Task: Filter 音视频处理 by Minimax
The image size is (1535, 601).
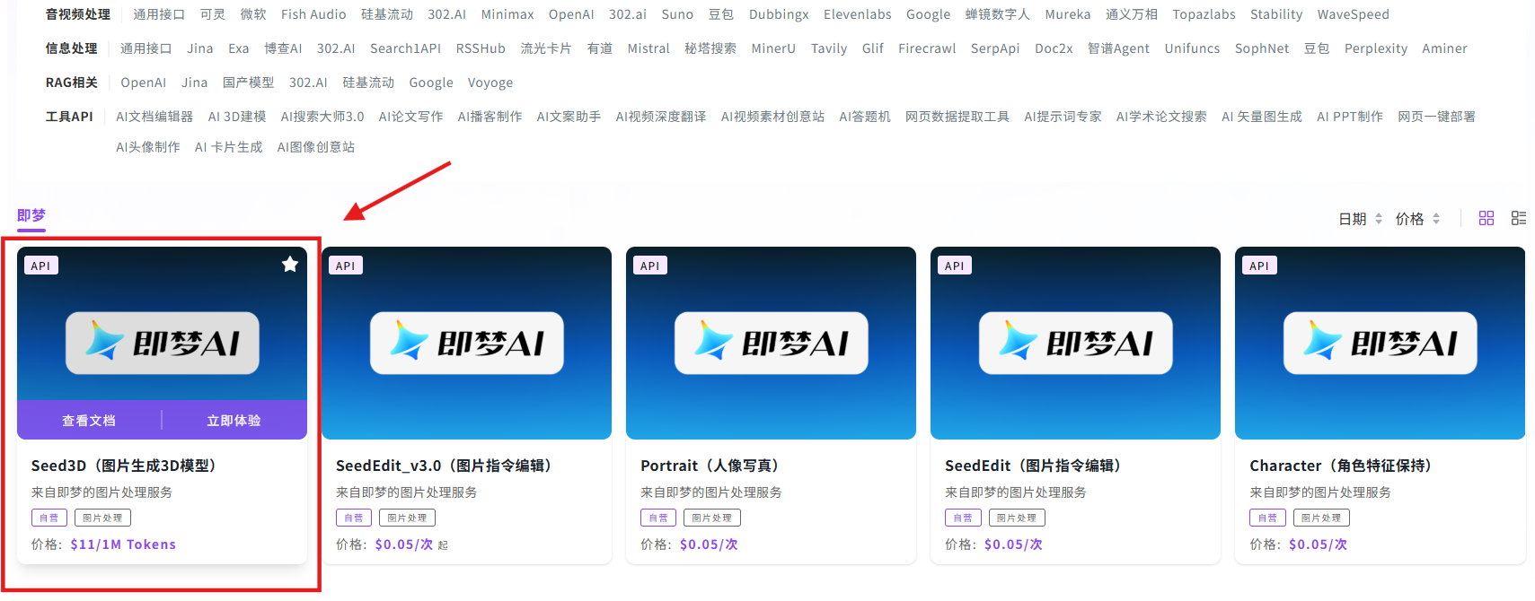Action: (507, 14)
